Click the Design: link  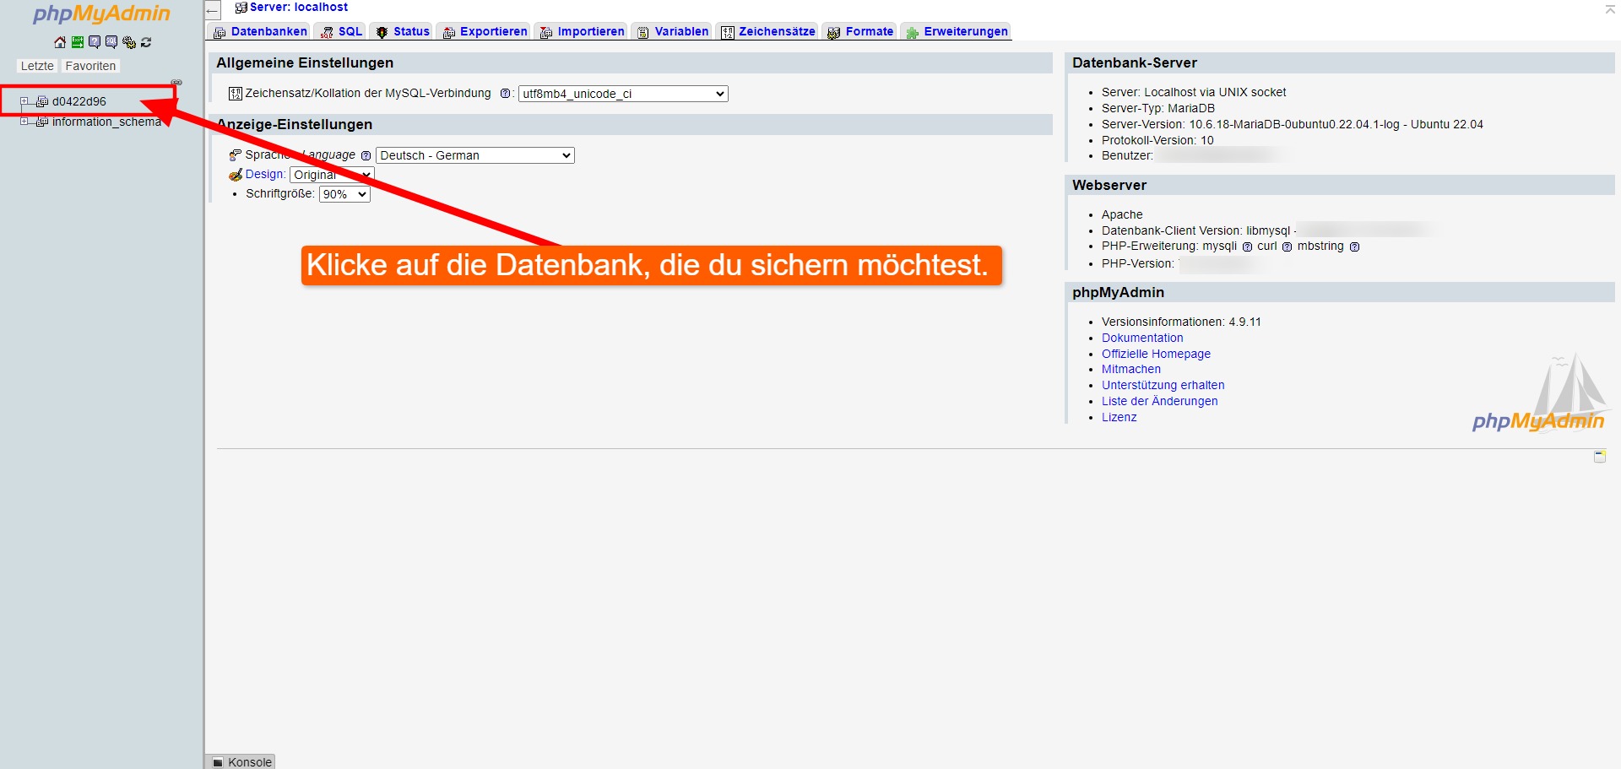[x=265, y=175]
